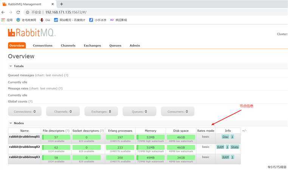288x170 pixels.
Task: Click rabbitmq01 Erlang processes value 197
Action: pos(120,137)
